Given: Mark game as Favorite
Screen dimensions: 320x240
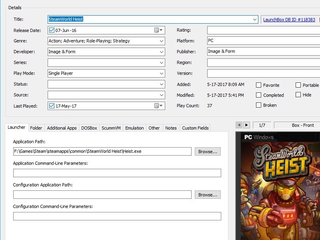Looking at the screenshot, I should [x=258, y=85].
